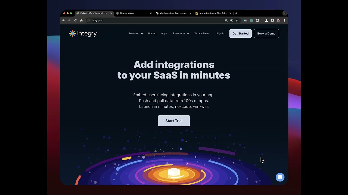Click the crossed-eye tracking protection icon

pos(232,20)
